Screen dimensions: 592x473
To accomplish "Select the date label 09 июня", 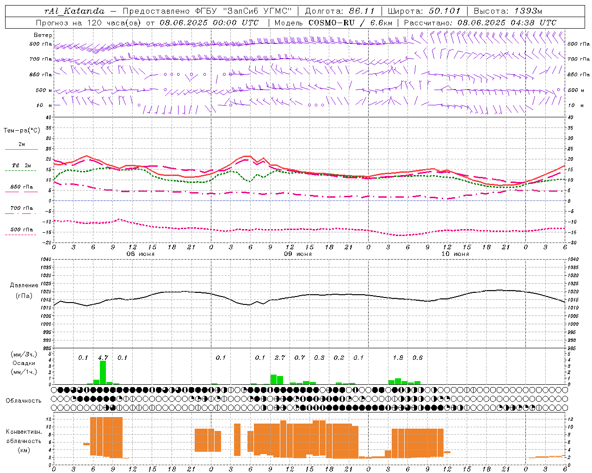I will coord(298,254).
